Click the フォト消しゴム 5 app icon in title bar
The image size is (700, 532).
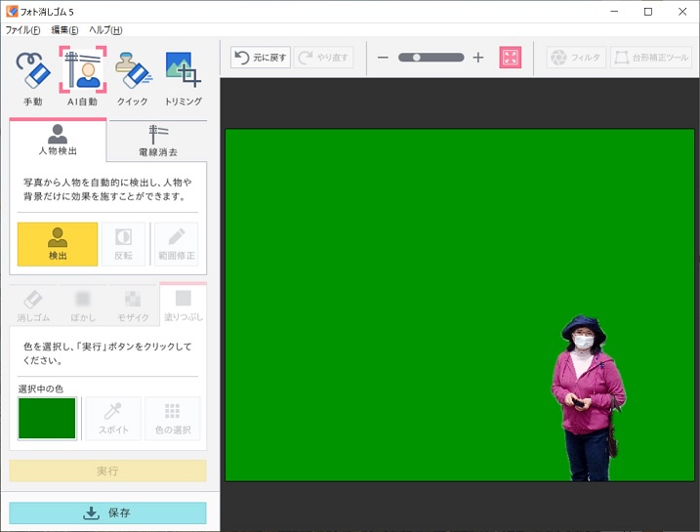[12, 11]
